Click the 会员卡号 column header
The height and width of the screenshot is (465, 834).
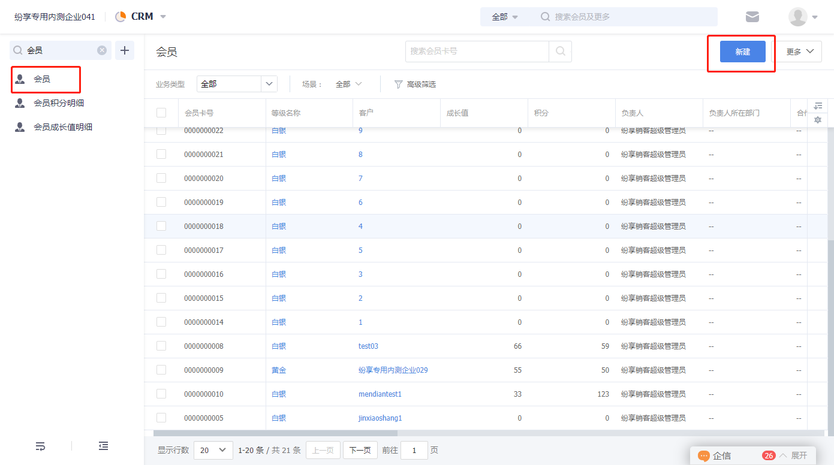(x=199, y=113)
